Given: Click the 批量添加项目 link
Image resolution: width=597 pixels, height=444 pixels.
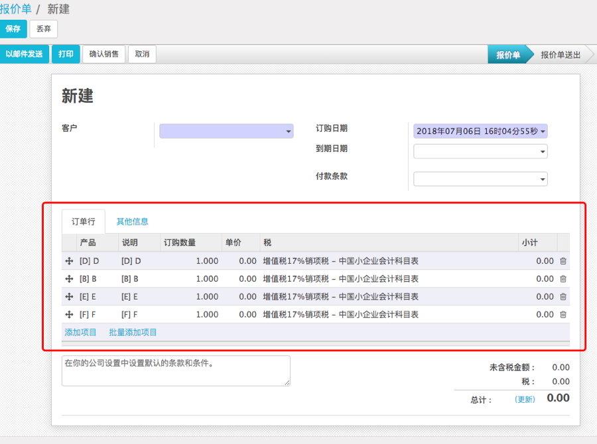Looking at the screenshot, I should (133, 333).
